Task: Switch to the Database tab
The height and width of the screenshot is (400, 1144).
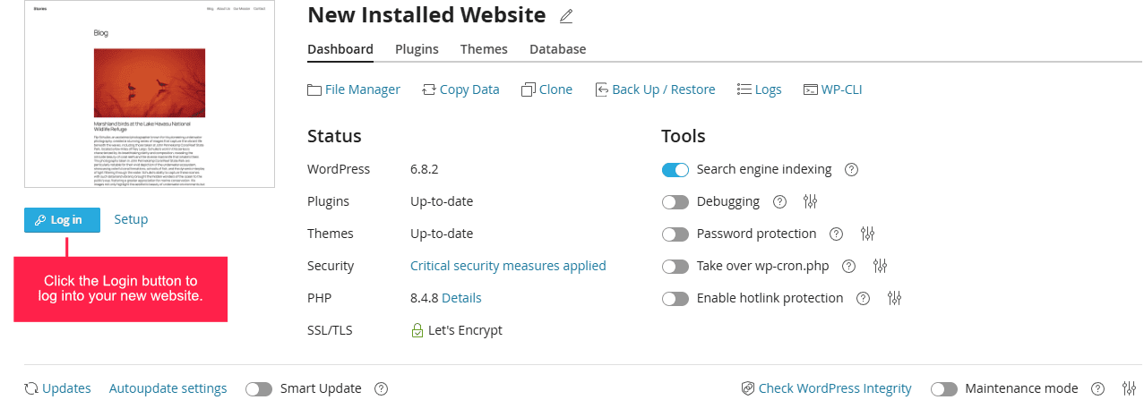Action: click(557, 49)
